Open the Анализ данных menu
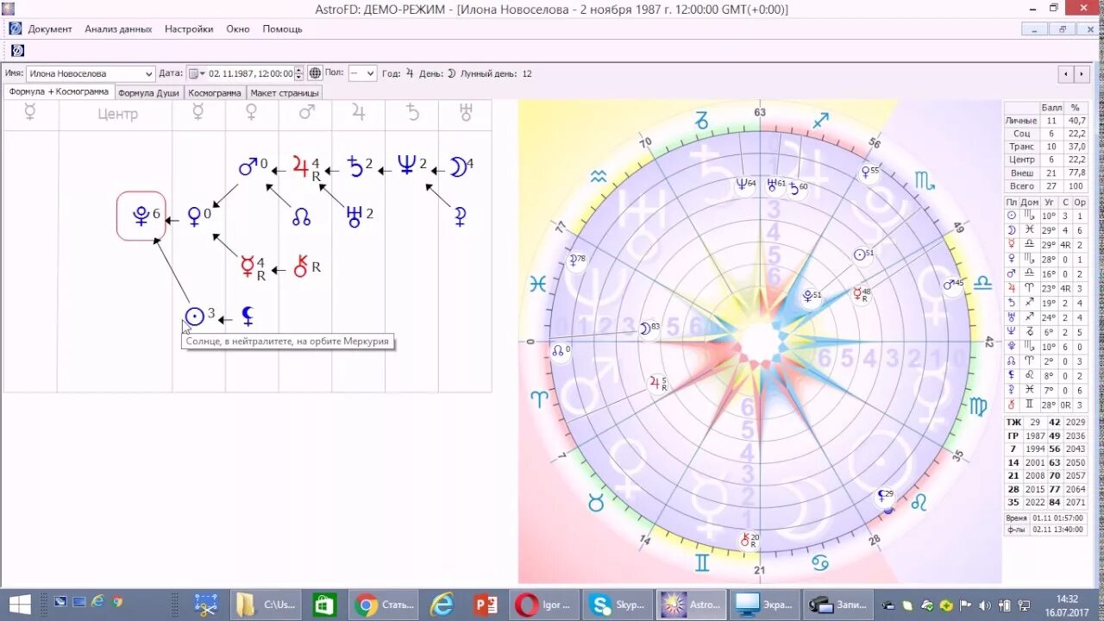Viewport: 1104px width, 621px height. click(118, 28)
